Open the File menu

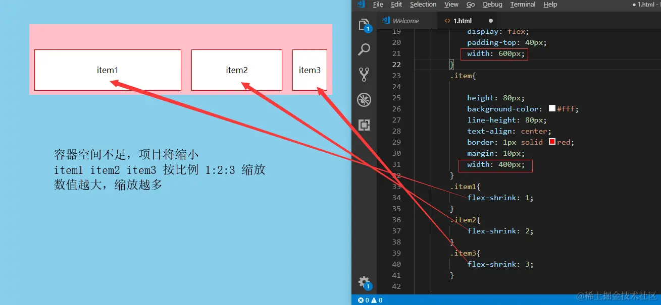(x=378, y=5)
